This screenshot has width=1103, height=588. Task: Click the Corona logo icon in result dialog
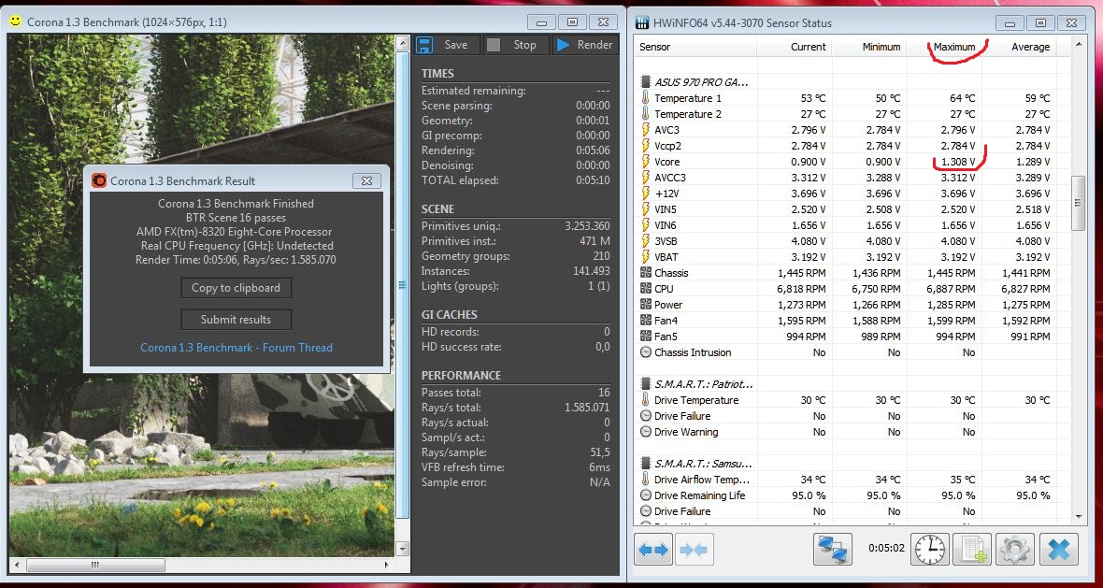click(99, 180)
